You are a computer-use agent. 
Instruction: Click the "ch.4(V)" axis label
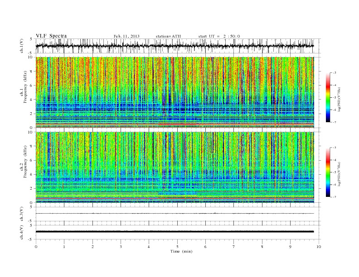pos(22,233)
